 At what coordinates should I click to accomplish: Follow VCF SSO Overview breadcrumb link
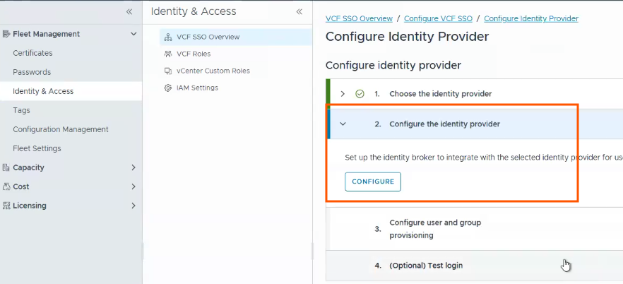(359, 18)
